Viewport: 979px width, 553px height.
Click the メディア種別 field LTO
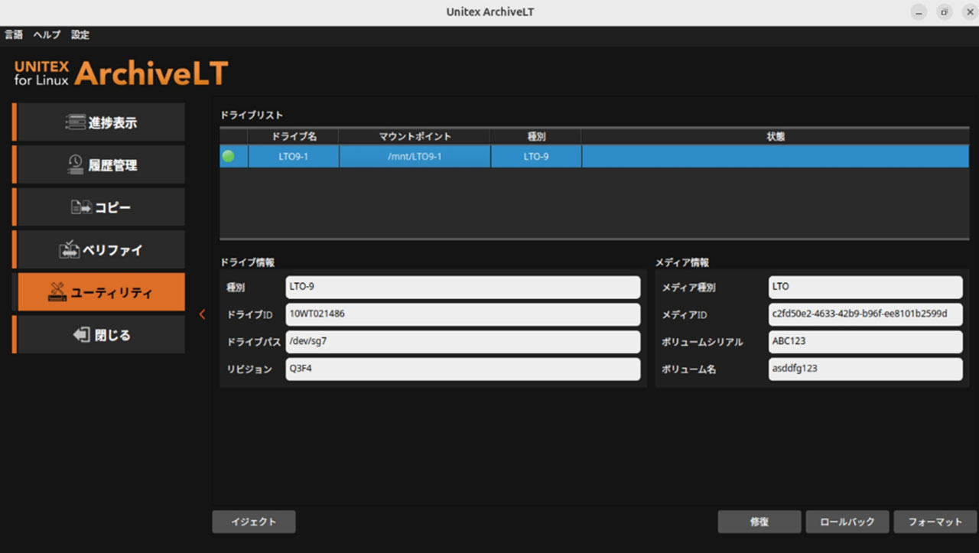click(865, 287)
